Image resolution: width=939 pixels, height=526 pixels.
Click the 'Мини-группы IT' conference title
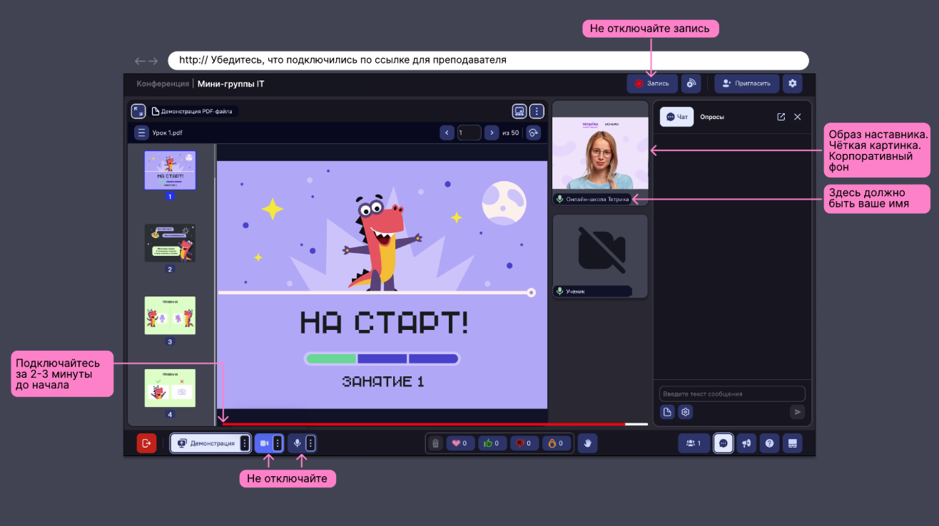pos(231,83)
